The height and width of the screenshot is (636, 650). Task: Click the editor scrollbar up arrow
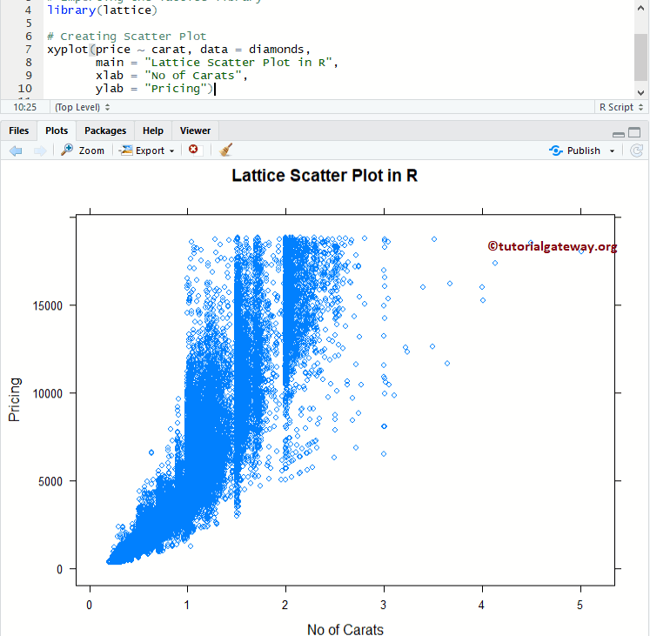pyautogui.click(x=640, y=9)
